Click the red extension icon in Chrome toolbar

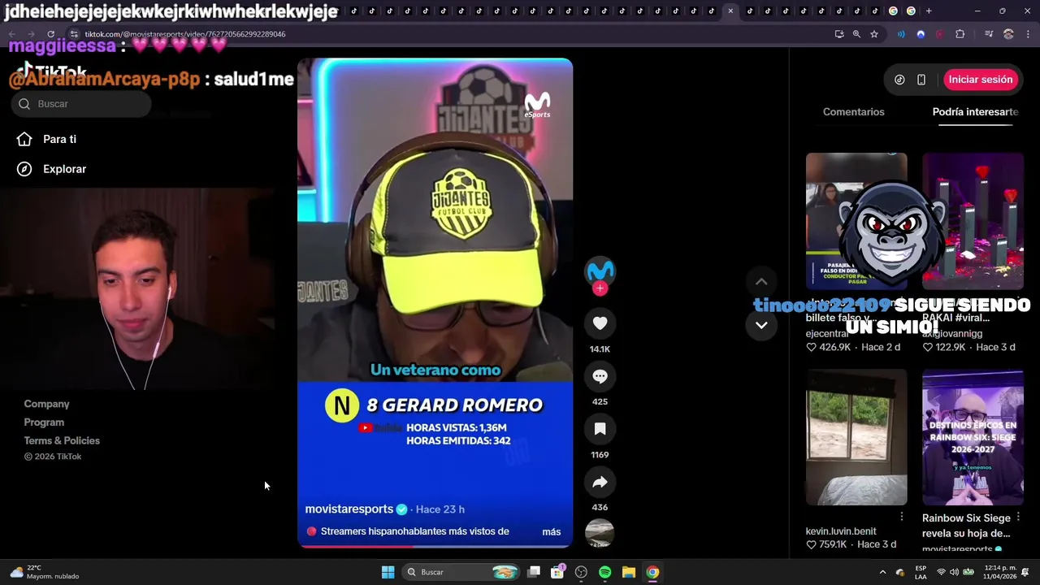coord(940,34)
